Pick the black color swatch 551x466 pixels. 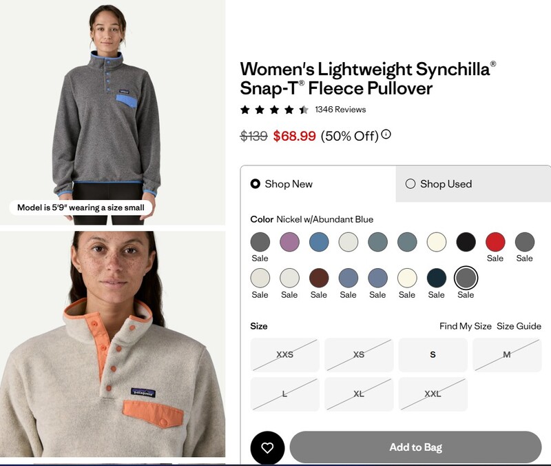466,242
